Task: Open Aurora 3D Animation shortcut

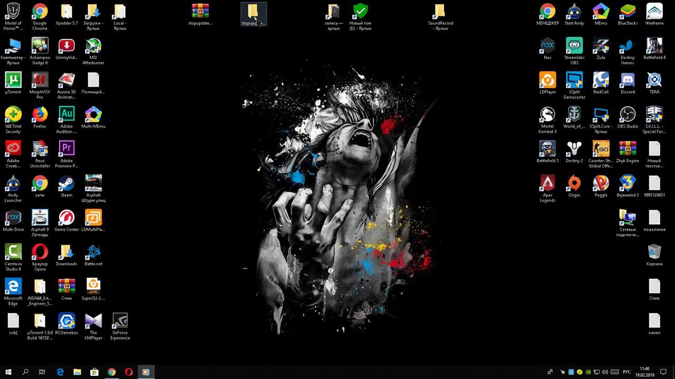Action: 66,85
